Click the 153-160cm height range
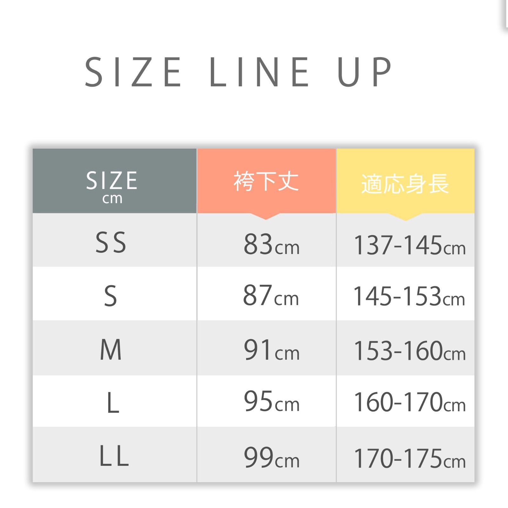 pos(409,351)
